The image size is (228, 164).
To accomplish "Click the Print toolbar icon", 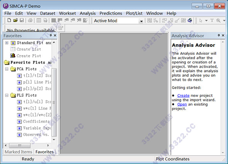I will [30, 20].
